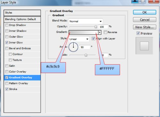
Task: Open the Blend Mode dropdown
Action: (86, 21)
